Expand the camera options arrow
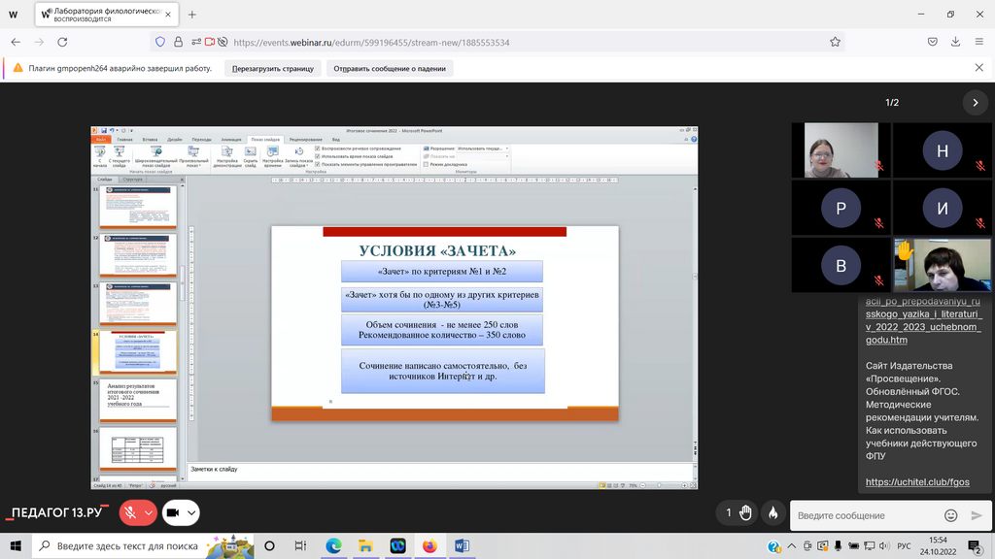 pyautogui.click(x=191, y=512)
